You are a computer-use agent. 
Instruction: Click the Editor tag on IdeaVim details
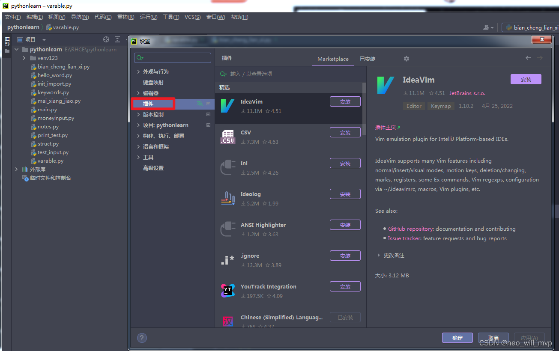tap(414, 106)
